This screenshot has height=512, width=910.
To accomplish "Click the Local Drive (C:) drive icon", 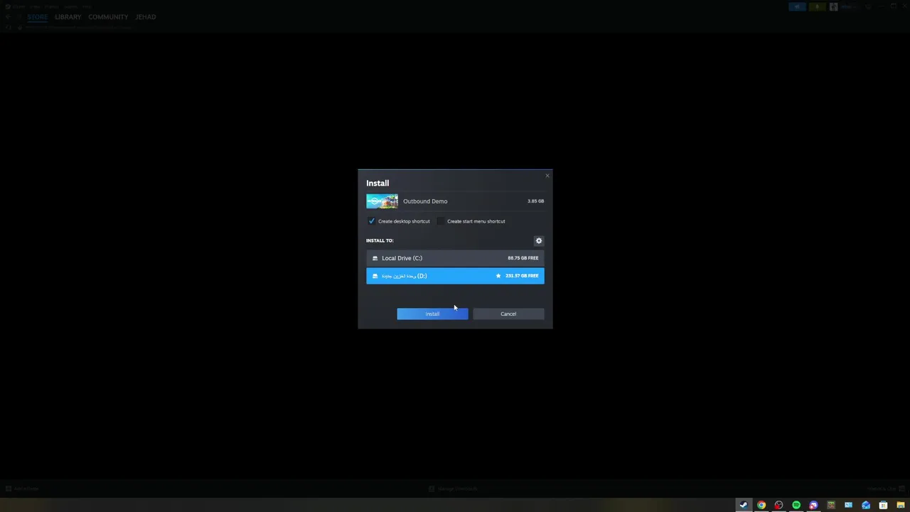I will (x=375, y=258).
